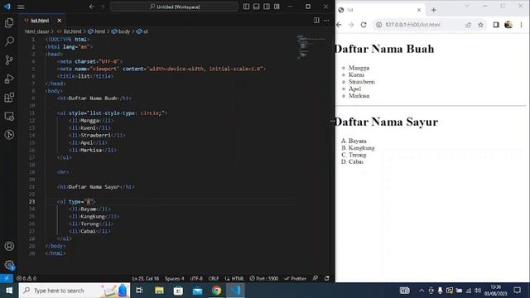Toggle the secondary side bar layout icon
The image size is (530, 298).
[x=267, y=7]
